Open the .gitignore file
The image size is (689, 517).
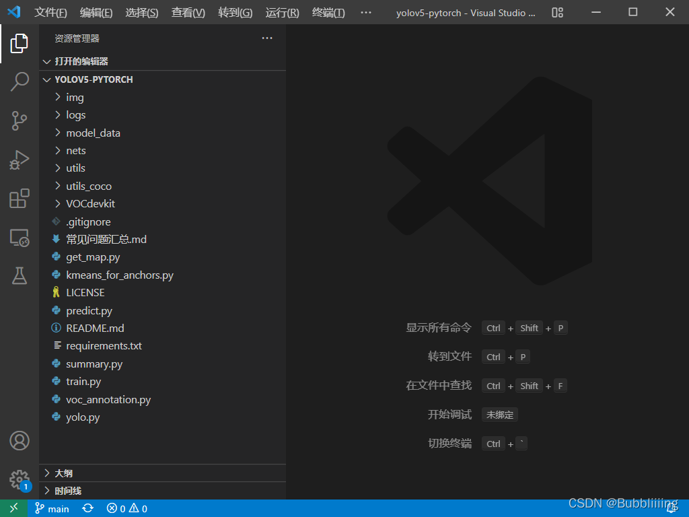coord(163,222)
